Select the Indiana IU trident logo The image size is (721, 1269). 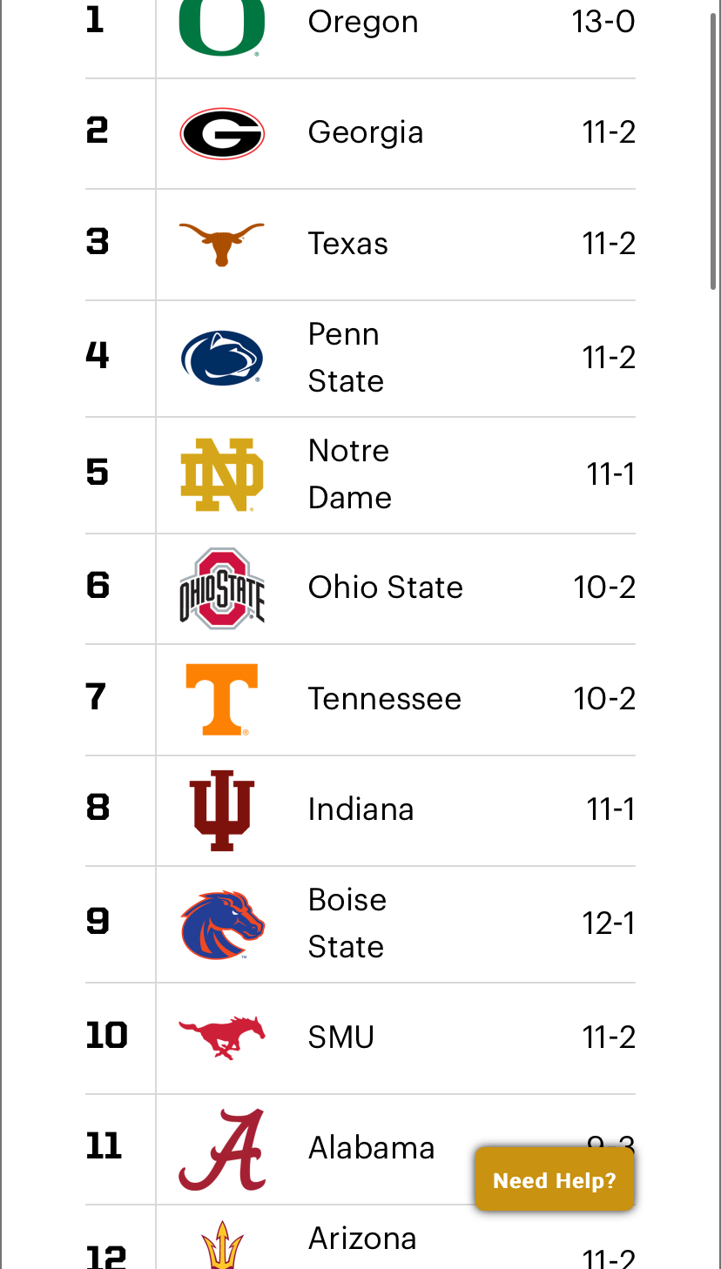click(x=222, y=809)
